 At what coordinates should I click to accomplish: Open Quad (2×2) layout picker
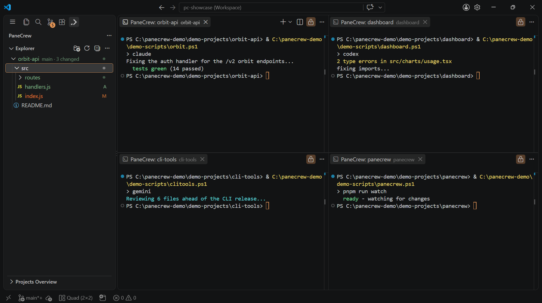coord(76,298)
